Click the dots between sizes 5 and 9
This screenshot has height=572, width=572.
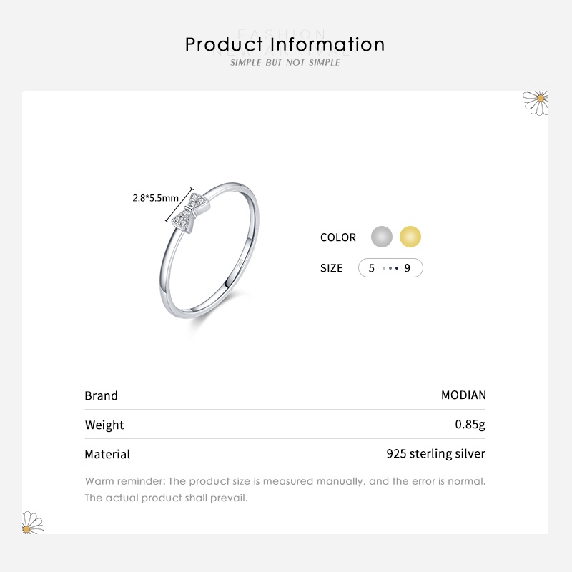(390, 269)
